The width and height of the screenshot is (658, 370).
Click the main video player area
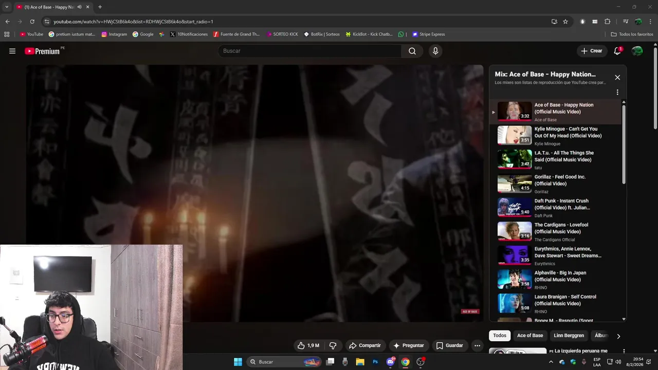[255, 193]
